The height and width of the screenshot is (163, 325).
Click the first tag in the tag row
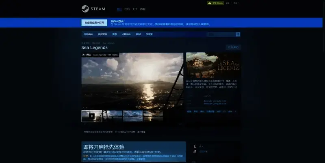(x=189, y=112)
